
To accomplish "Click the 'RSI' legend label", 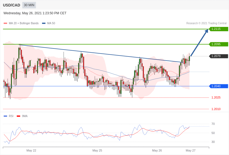I will pyautogui.click(x=11, y=116).
